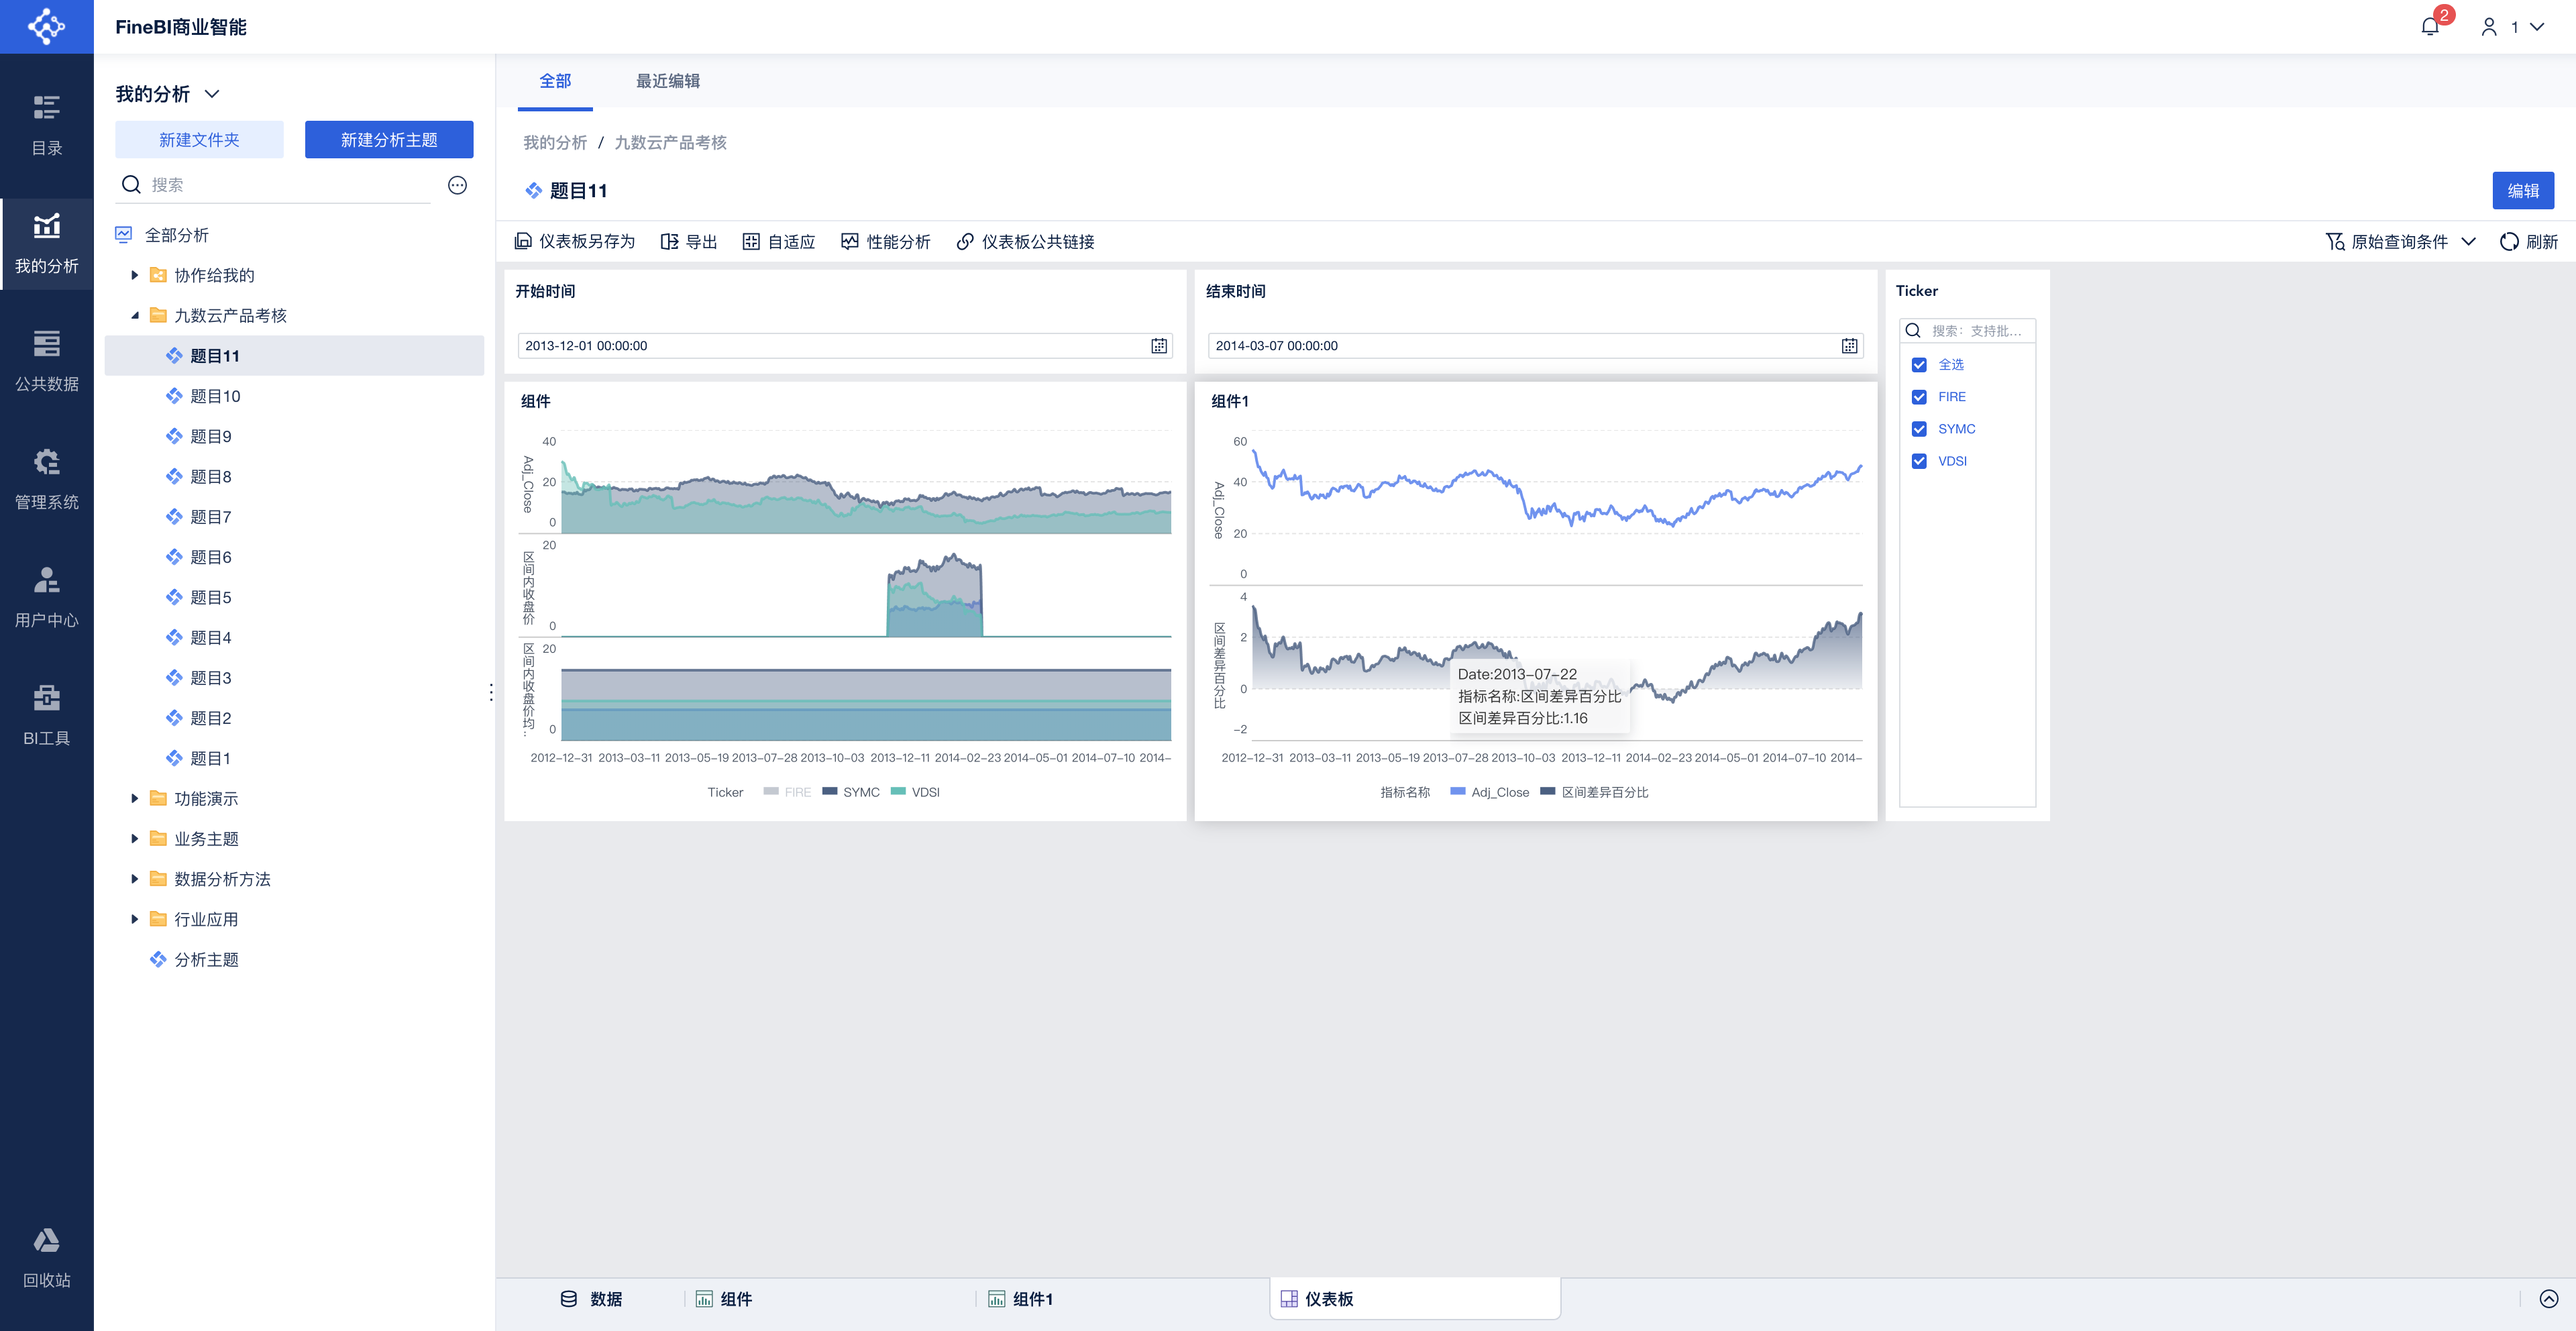This screenshot has width=2576, height=1331.
Task: Click the 我的分析 breadcrumb link
Action: pos(555,143)
